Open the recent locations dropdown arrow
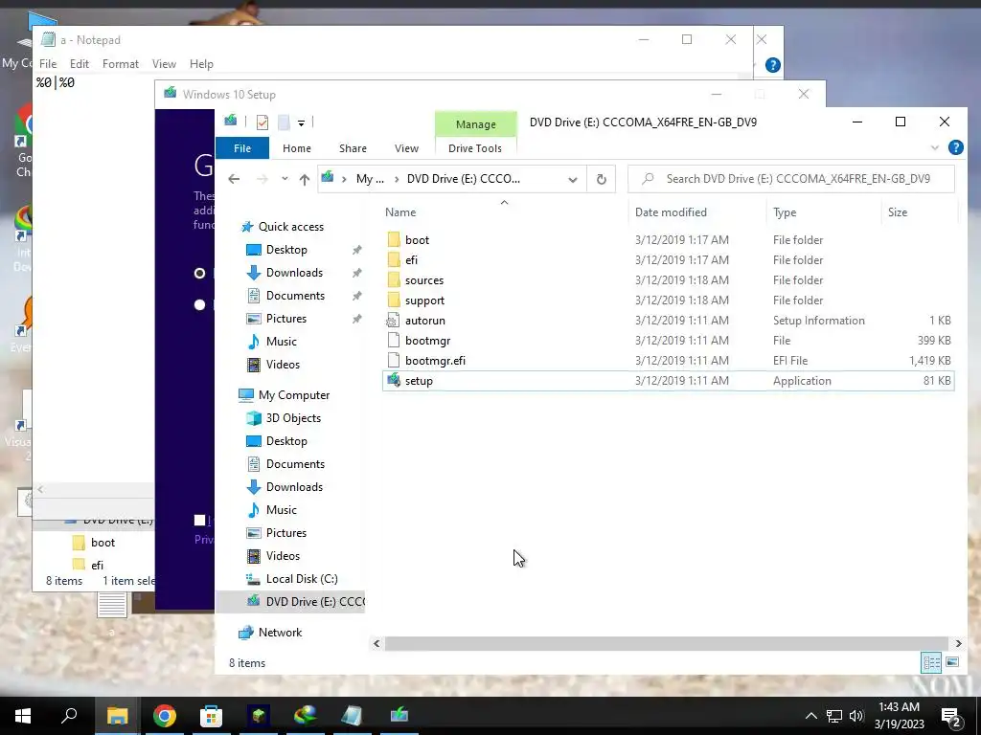 pyautogui.click(x=285, y=179)
